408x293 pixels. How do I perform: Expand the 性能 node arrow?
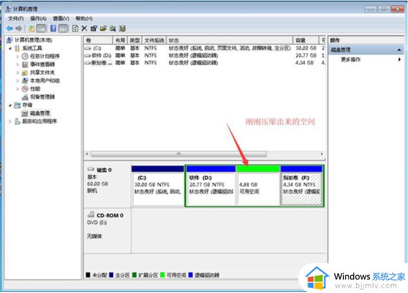(18, 89)
